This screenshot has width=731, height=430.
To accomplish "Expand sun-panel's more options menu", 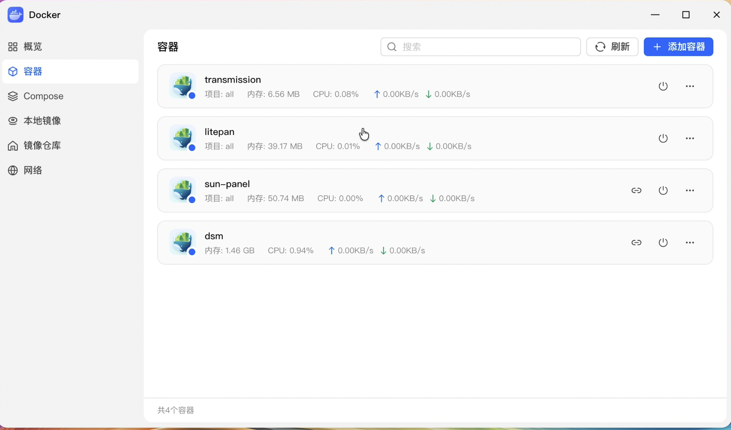I will pos(690,191).
